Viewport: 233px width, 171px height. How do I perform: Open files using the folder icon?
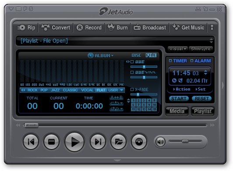(118, 142)
